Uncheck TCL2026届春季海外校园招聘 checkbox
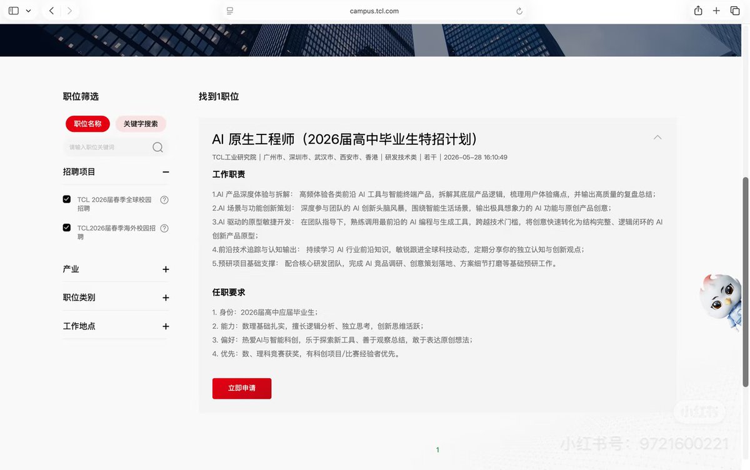750x470 pixels. click(x=67, y=227)
